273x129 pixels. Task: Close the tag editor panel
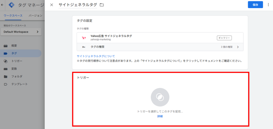click(52, 5)
